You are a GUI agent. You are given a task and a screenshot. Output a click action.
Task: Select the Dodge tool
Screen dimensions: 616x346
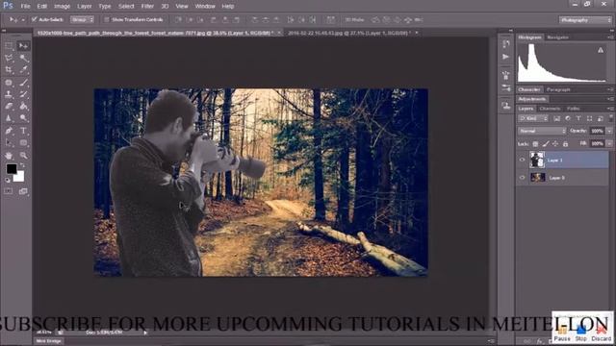23,117
